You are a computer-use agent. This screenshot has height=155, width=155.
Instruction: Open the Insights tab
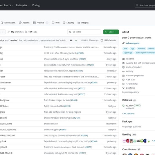tap(83, 23)
